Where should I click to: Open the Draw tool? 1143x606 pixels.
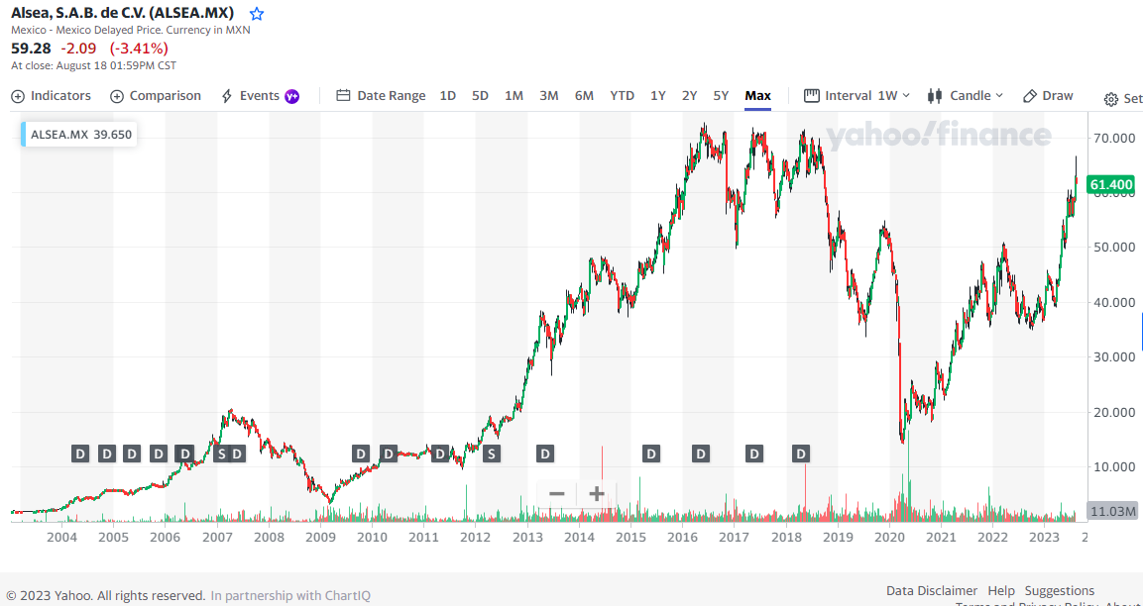click(1048, 95)
